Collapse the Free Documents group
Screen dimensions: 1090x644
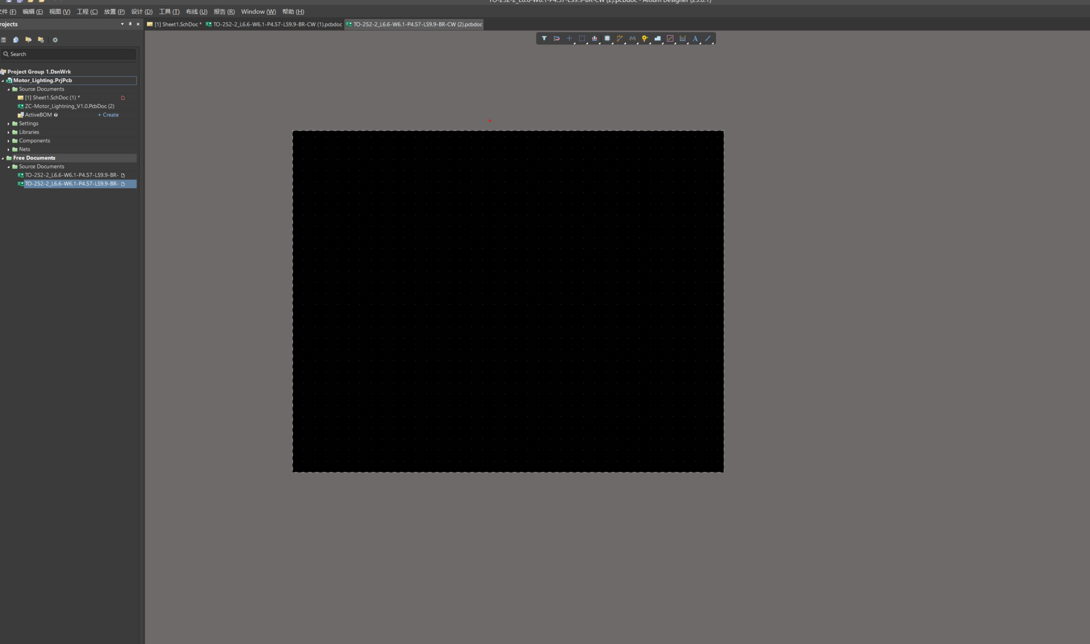pyautogui.click(x=3, y=158)
